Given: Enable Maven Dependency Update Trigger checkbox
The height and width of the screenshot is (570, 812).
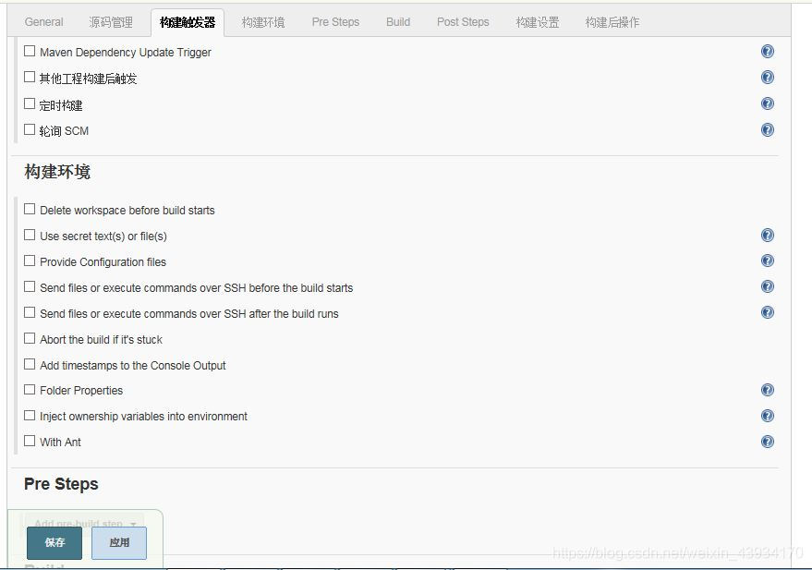Looking at the screenshot, I should (30, 51).
